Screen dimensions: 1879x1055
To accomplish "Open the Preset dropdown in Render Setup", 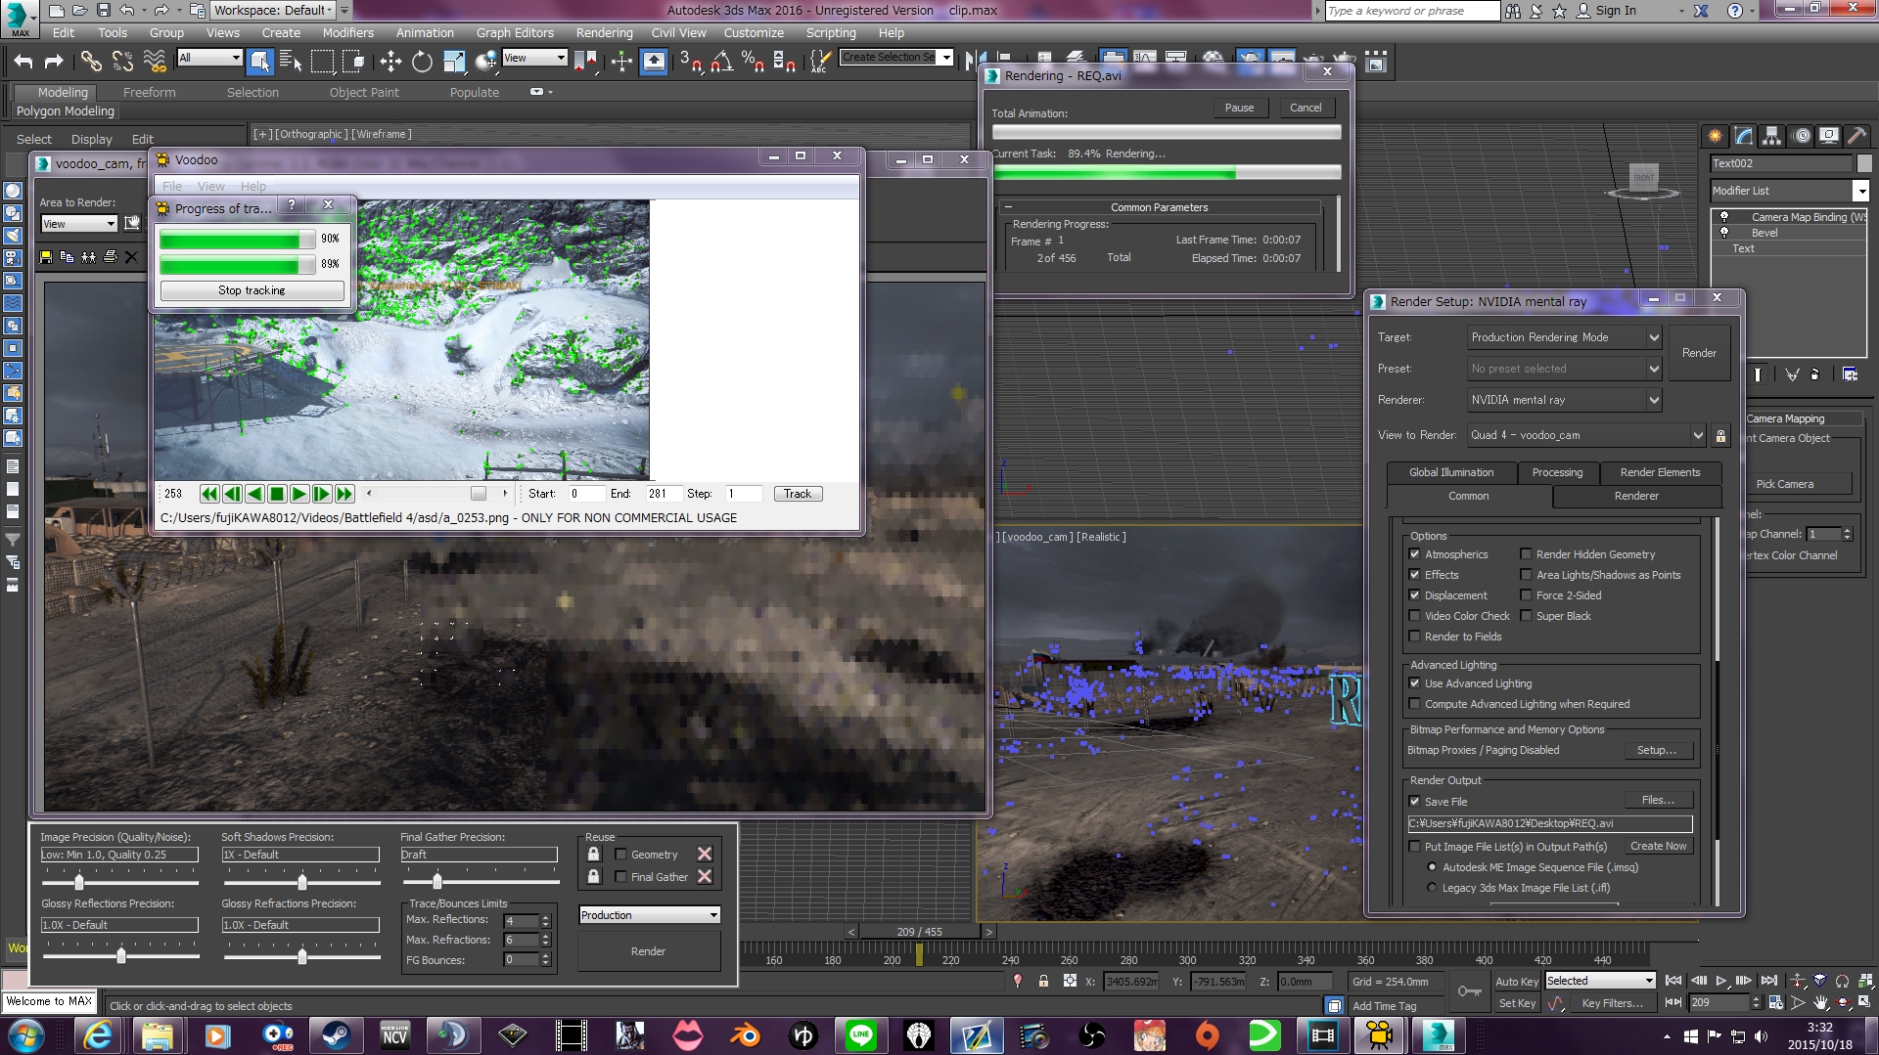I will point(1564,369).
